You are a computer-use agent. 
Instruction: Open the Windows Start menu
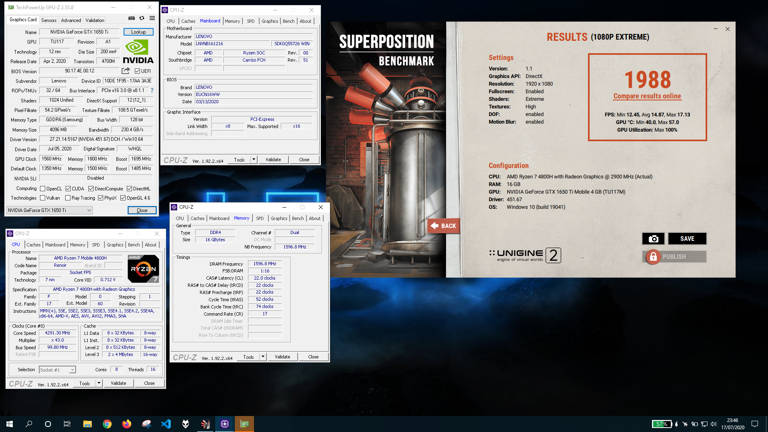click(x=10, y=424)
